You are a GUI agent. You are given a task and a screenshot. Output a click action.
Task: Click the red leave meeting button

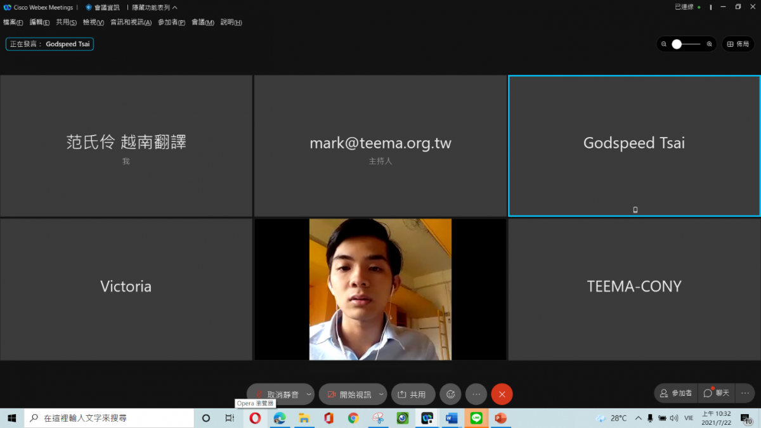point(502,394)
